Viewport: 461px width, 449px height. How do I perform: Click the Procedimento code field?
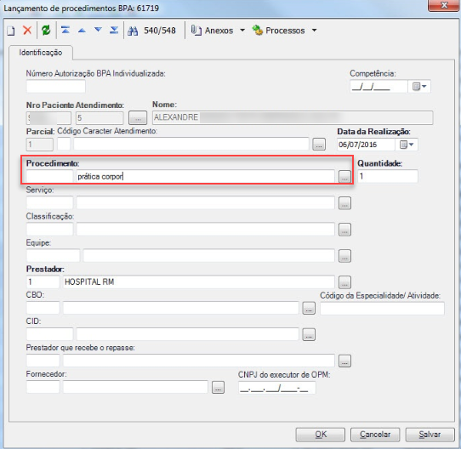click(x=49, y=176)
